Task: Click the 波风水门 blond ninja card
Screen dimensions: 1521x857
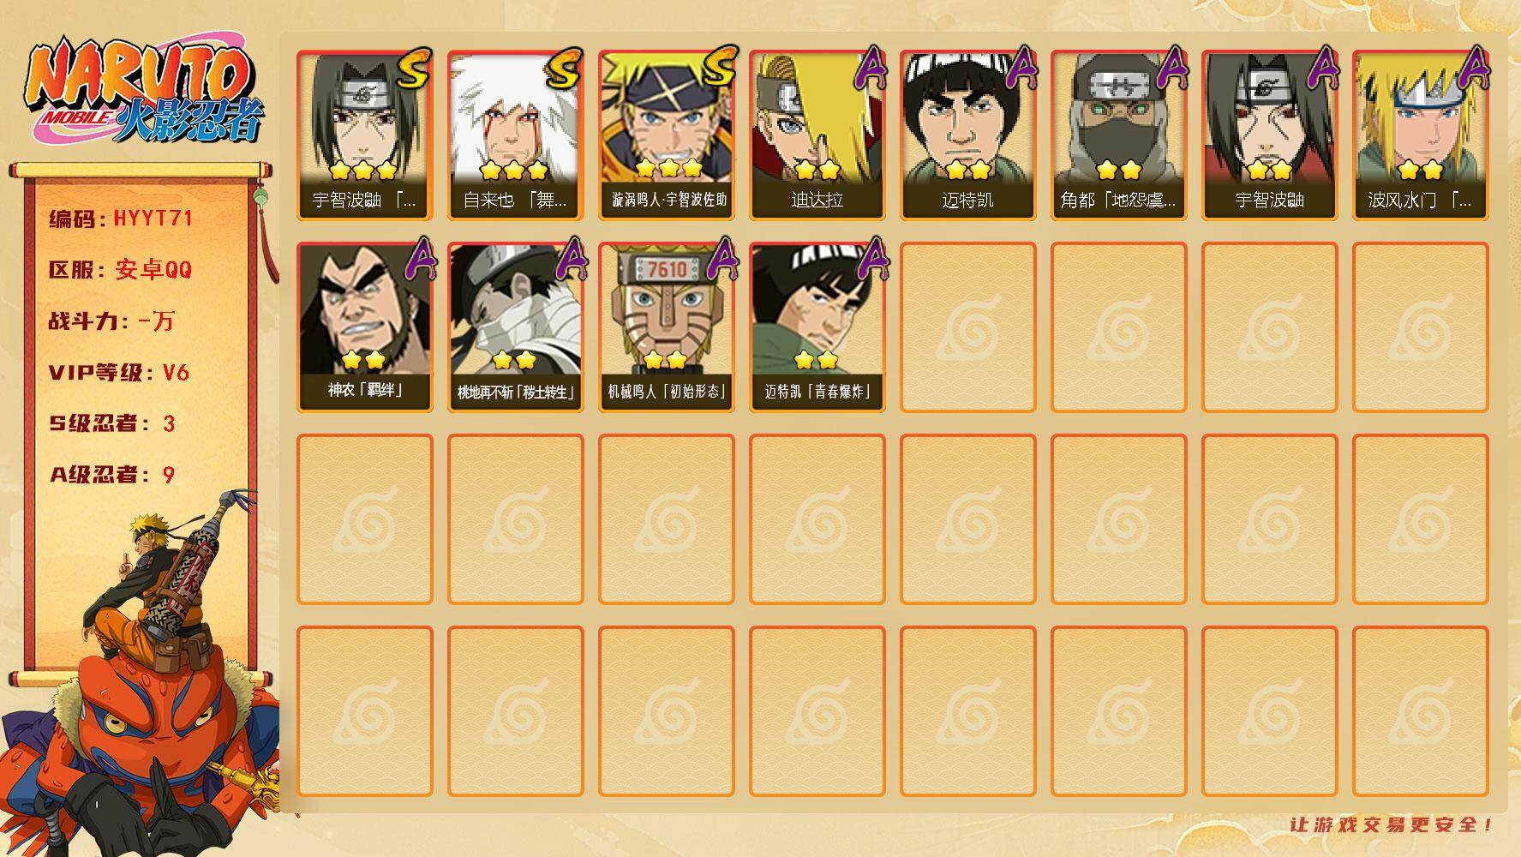Action: coord(1420,135)
